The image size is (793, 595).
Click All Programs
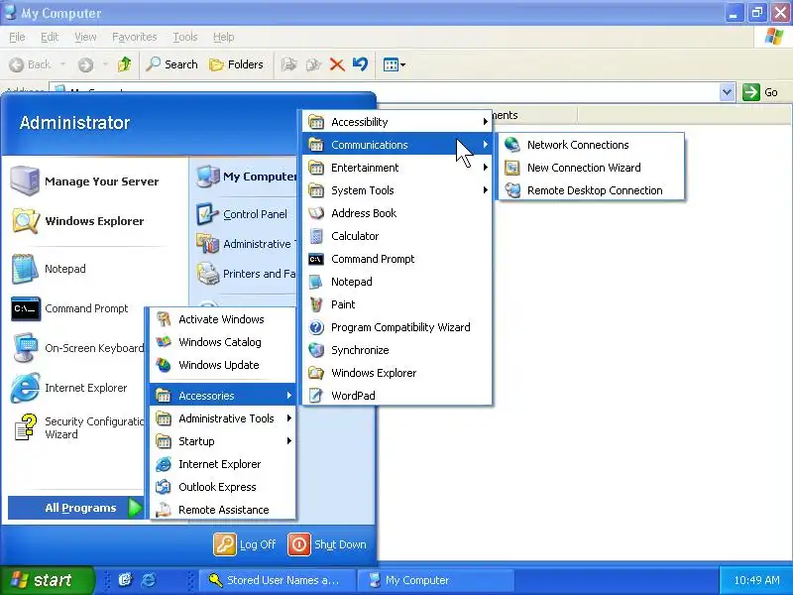pos(76,508)
